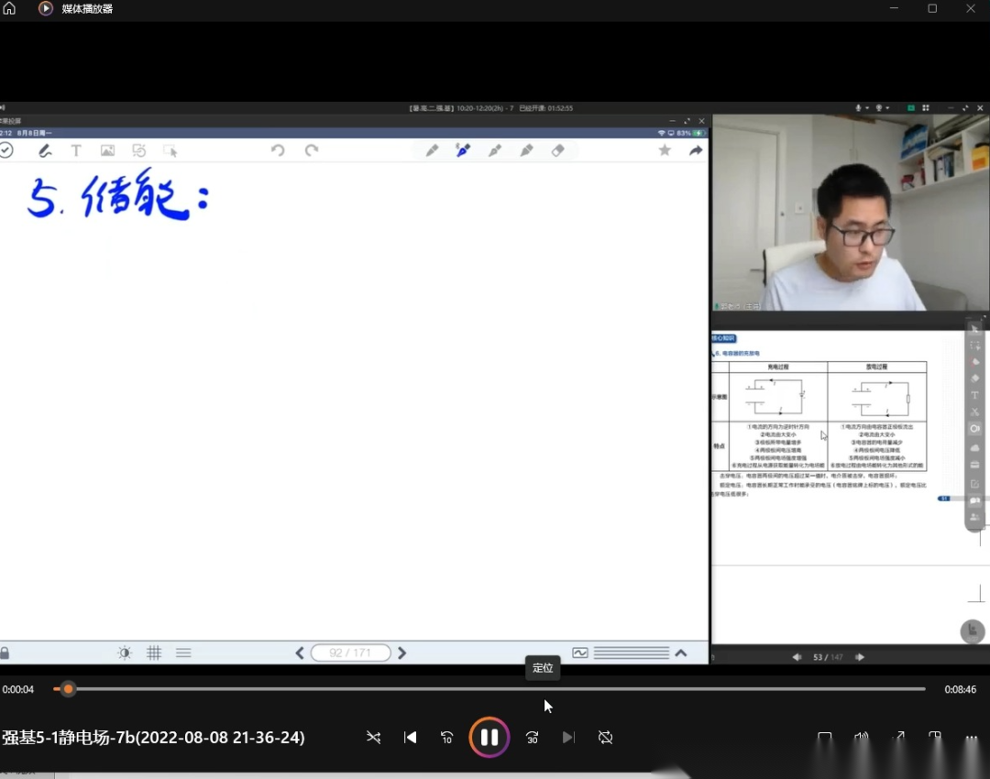Viewport: 990px width, 779px height.
Task: Open the square icon left of volume
Action: click(825, 737)
